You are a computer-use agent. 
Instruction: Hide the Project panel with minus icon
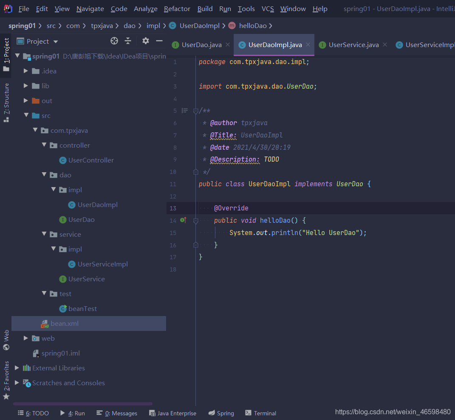click(159, 41)
